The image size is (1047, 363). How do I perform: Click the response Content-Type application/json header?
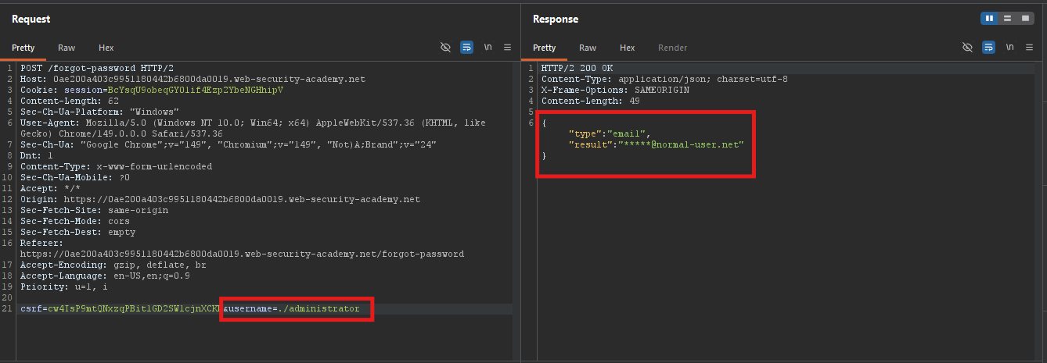664,79
